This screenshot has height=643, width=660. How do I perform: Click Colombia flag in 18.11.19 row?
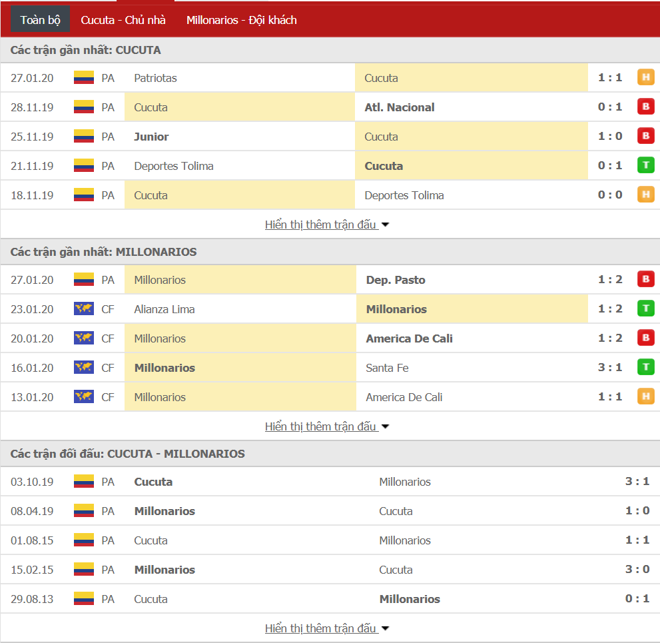point(84,195)
